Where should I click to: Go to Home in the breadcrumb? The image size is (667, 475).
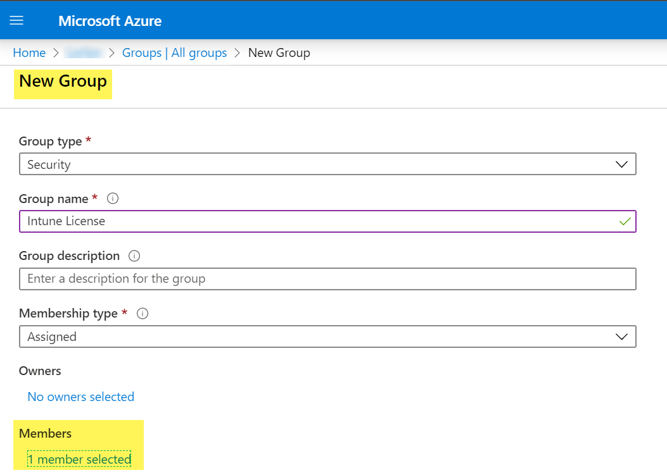point(29,52)
